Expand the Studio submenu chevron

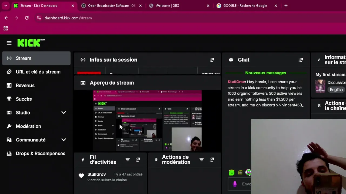click(64, 113)
